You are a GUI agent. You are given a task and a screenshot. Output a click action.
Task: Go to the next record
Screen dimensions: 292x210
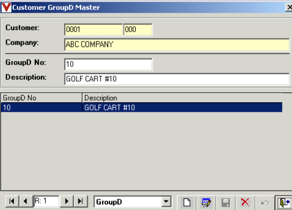click(x=67, y=201)
